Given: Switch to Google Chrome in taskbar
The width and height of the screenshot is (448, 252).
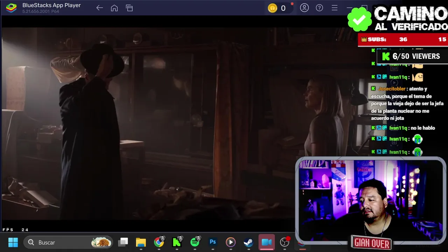Looking at the screenshot, I should click(159, 242).
